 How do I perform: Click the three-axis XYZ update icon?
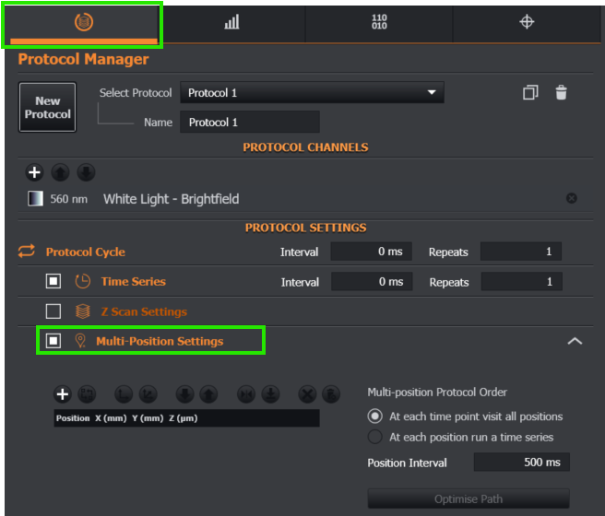point(148,394)
